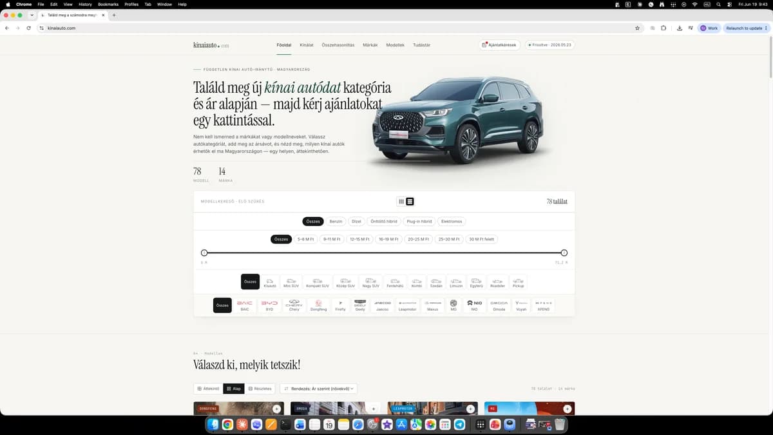773x435 pixels.
Task: Select the Kisautó body type icon
Action: (x=270, y=282)
